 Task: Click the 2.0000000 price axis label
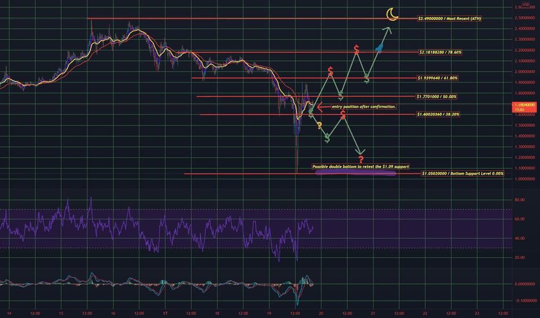[525, 72]
